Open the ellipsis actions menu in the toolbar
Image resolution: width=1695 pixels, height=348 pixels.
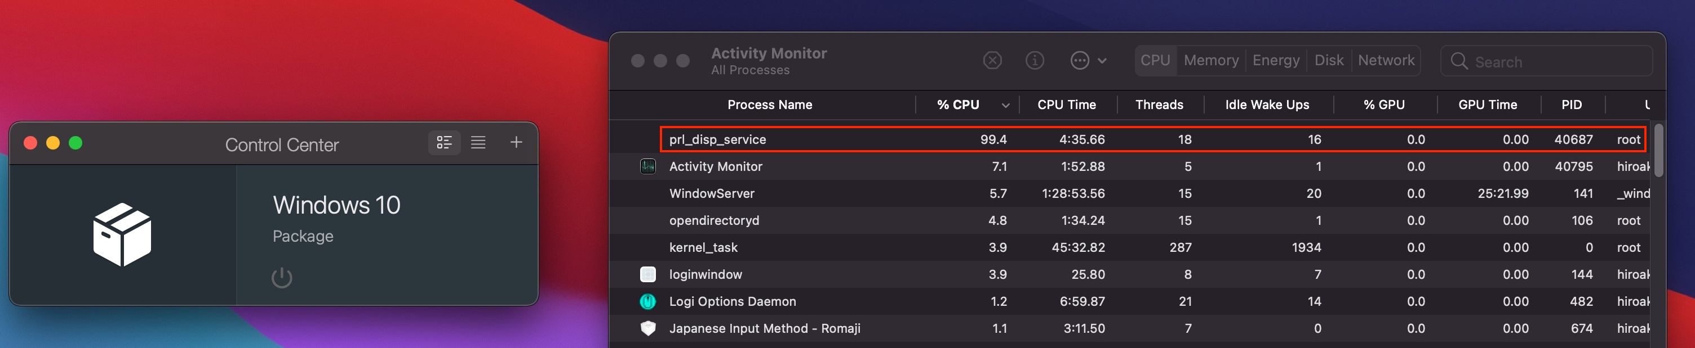(1088, 61)
